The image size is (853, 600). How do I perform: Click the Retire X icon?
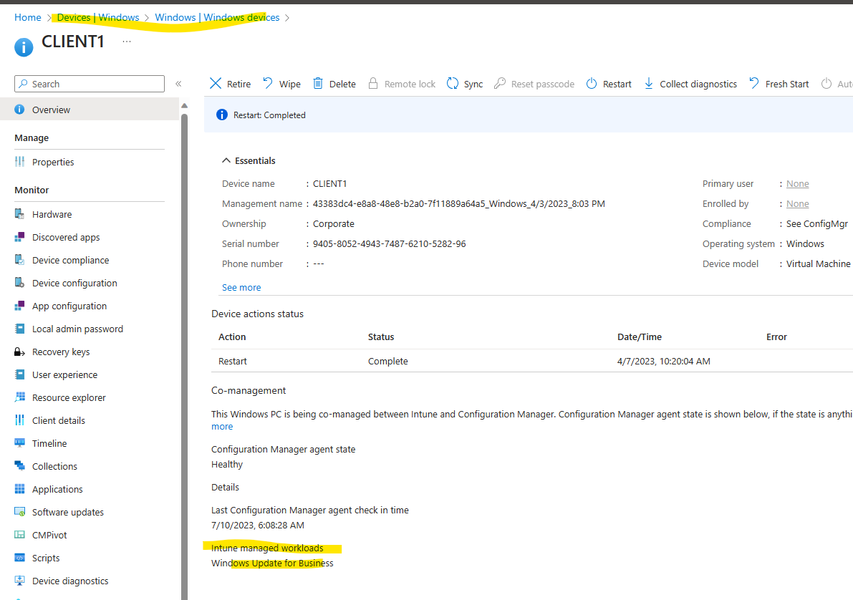coord(216,83)
